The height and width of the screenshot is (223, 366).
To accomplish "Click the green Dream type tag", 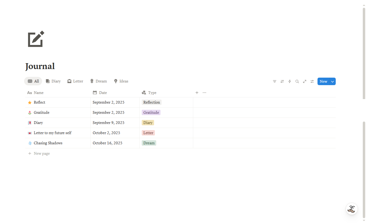I will click(x=149, y=143).
